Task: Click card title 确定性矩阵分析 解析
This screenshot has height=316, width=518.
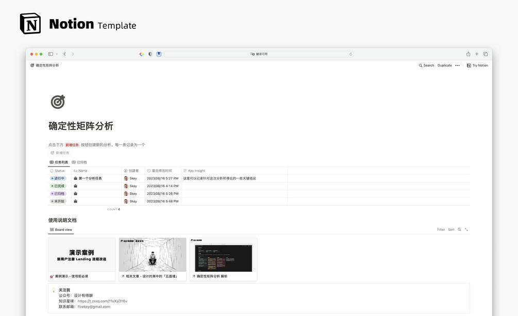Action: click(212, 276)
